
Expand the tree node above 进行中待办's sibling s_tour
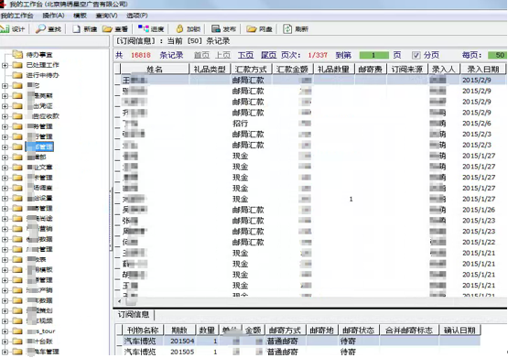5,321
